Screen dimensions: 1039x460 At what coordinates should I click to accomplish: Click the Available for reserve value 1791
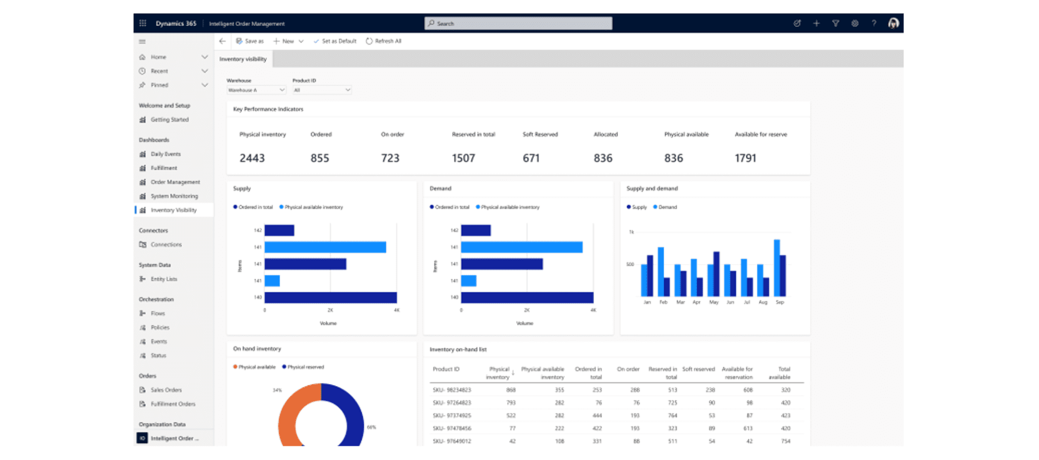745,158
